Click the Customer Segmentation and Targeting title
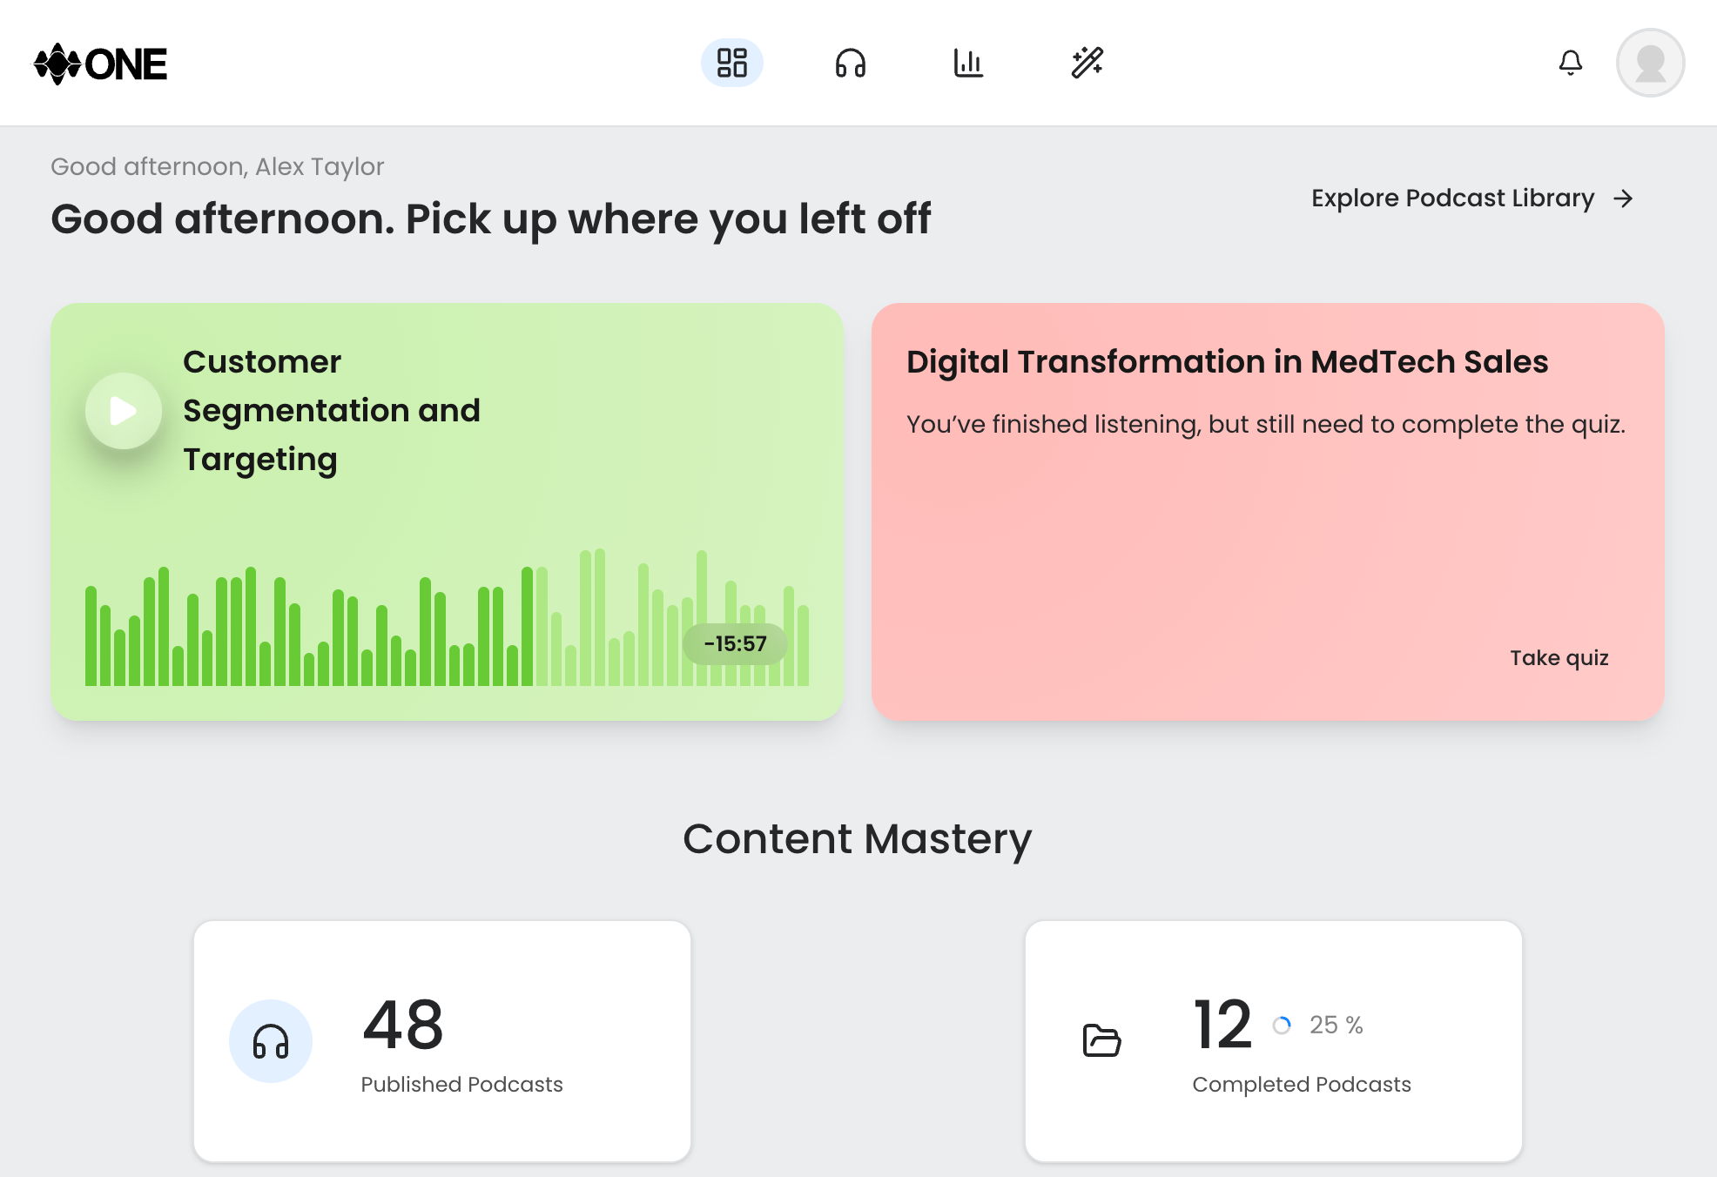This screenshot has width=1717, height=1177. [x=332, y=410]
